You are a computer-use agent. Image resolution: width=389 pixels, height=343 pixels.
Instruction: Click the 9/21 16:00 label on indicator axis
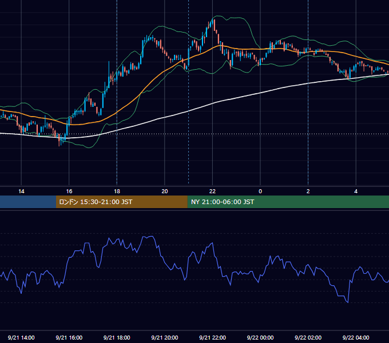69,337
